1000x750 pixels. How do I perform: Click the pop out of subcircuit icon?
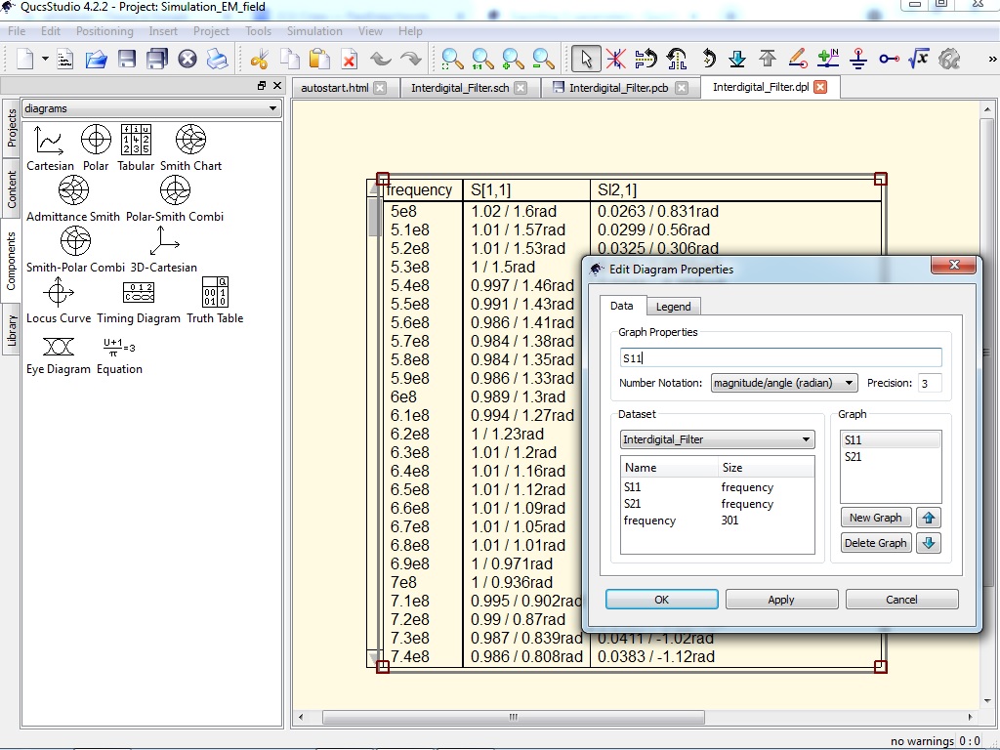point(768,60)
